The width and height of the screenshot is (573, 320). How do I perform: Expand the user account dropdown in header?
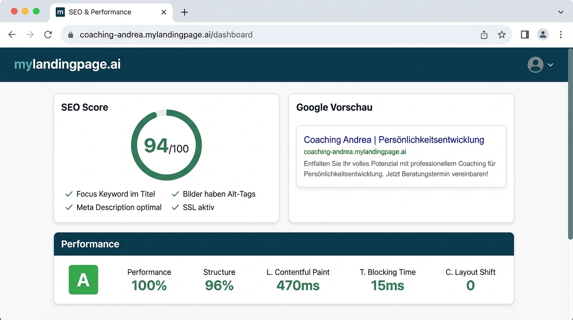click(x=541, y=65)
